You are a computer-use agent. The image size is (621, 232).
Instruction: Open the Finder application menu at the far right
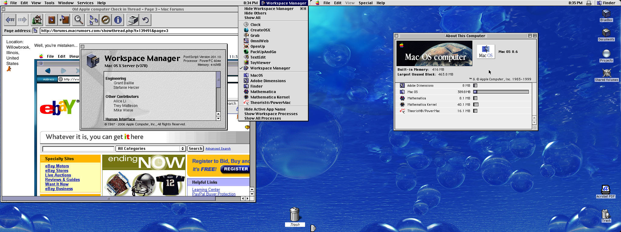[x=606, y=3]
